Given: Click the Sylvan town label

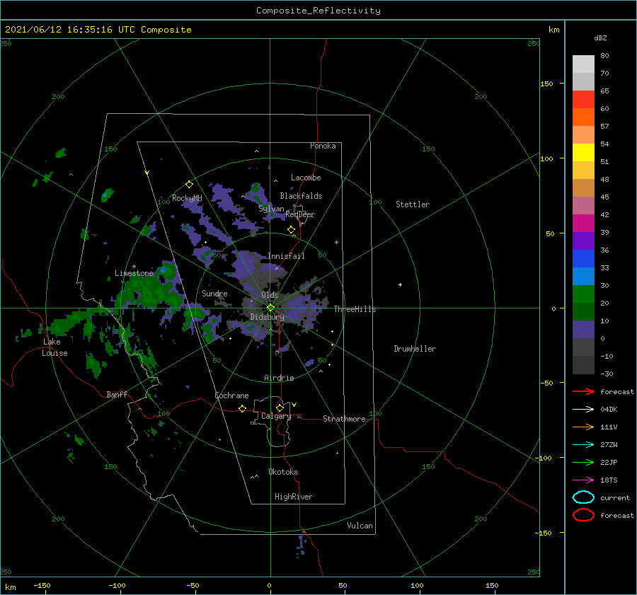Looking at the screenshot, I should 271,209.
